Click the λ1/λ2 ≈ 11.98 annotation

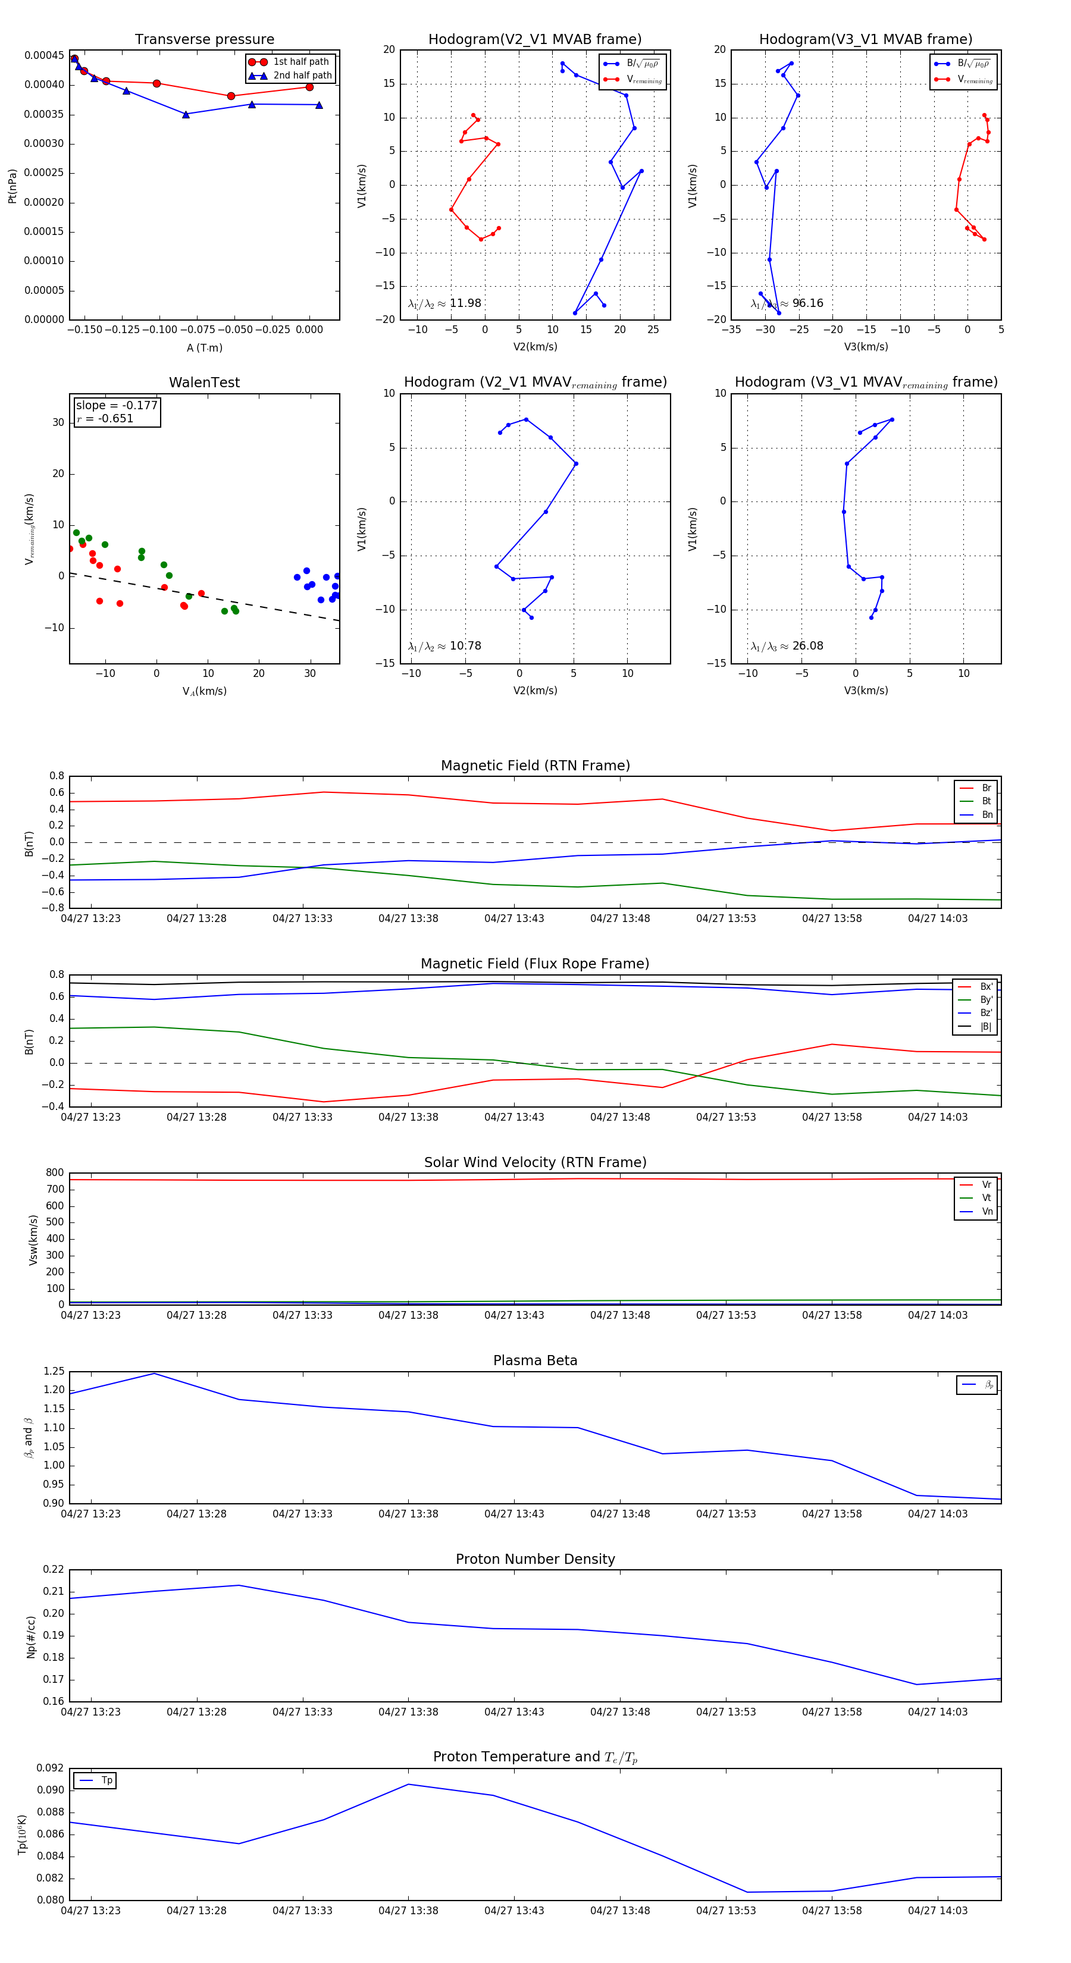click(444, 303)
